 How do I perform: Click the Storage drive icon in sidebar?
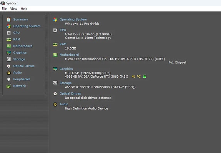tap(9, 59)
